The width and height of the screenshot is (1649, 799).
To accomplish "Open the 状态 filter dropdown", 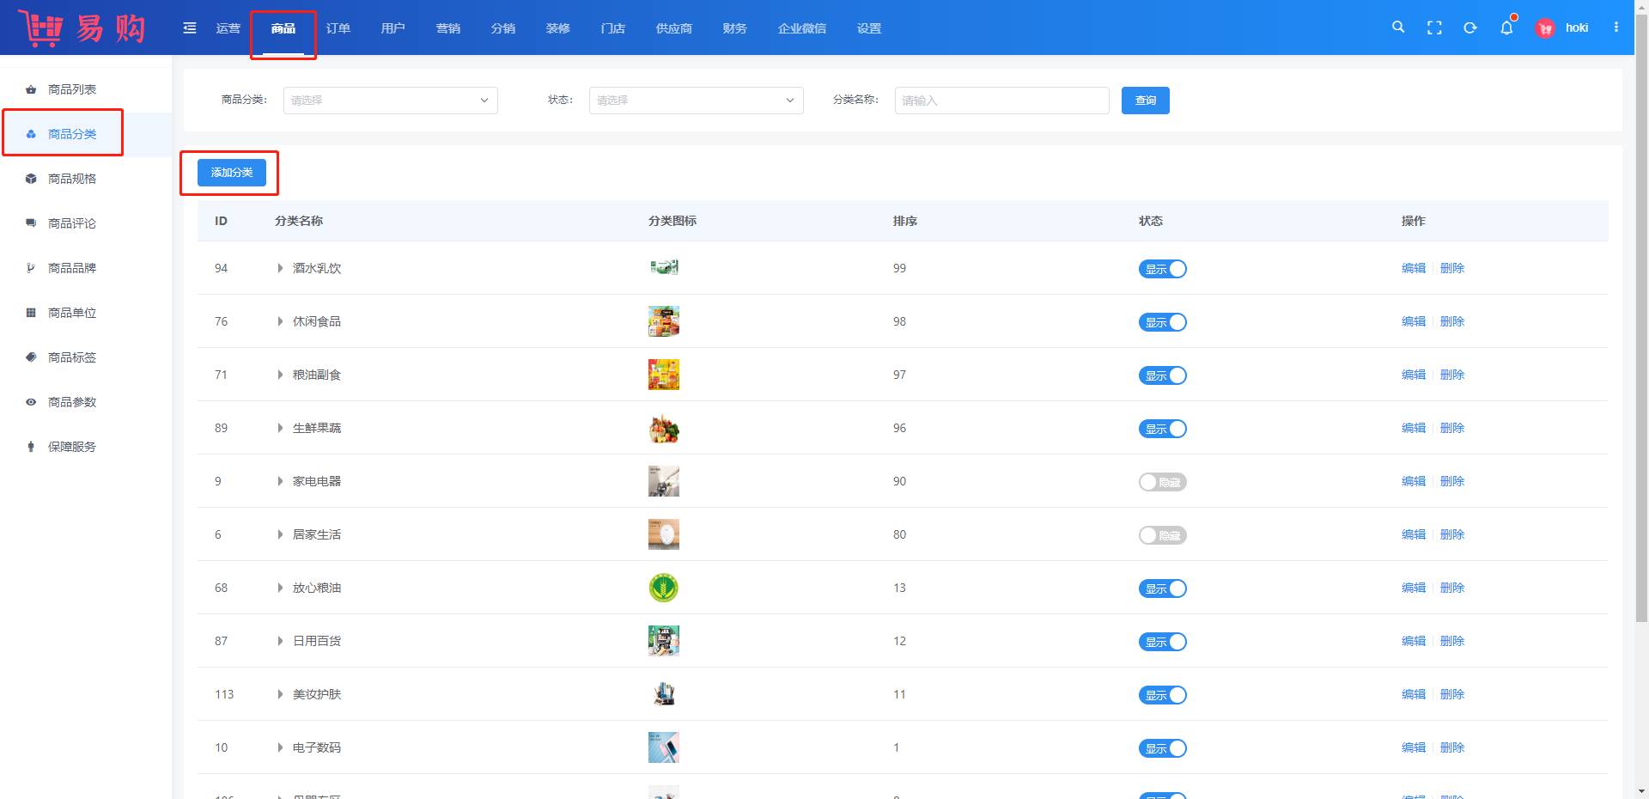I will point(696,101).
